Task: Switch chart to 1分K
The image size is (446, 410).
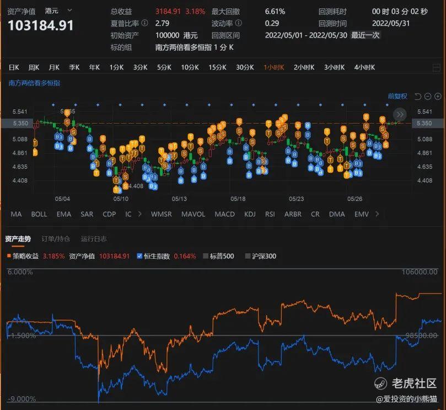Action: click(117, 67)
